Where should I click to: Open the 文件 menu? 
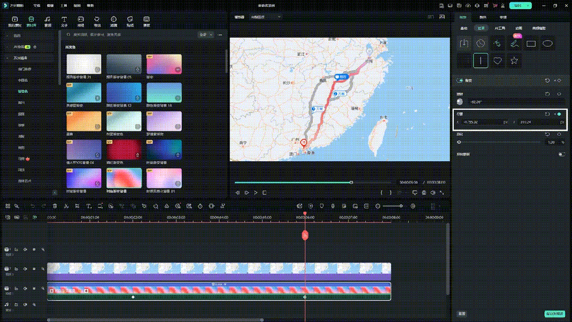click(37, 5)
